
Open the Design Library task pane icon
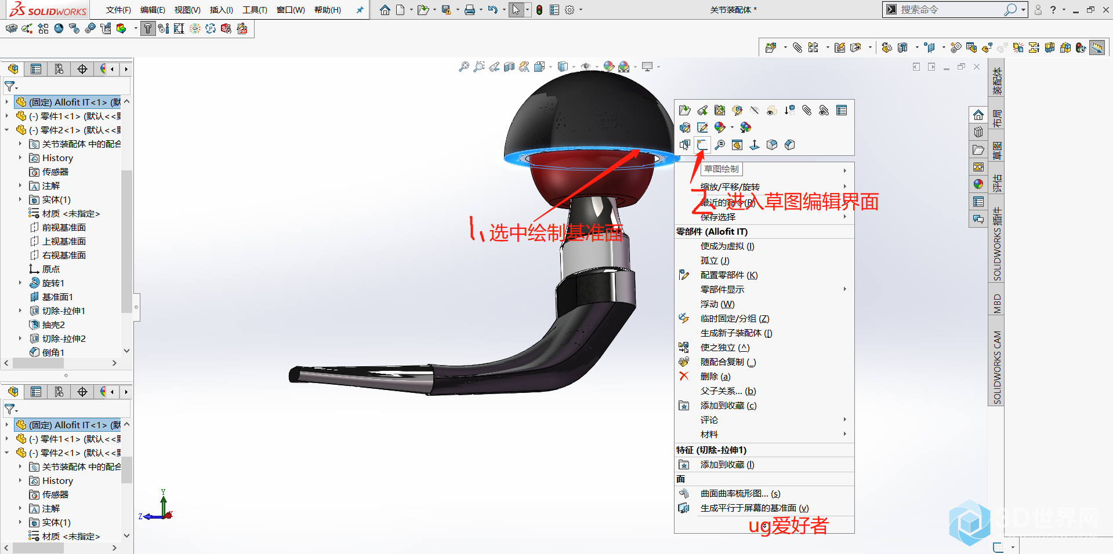pos(978,132)
